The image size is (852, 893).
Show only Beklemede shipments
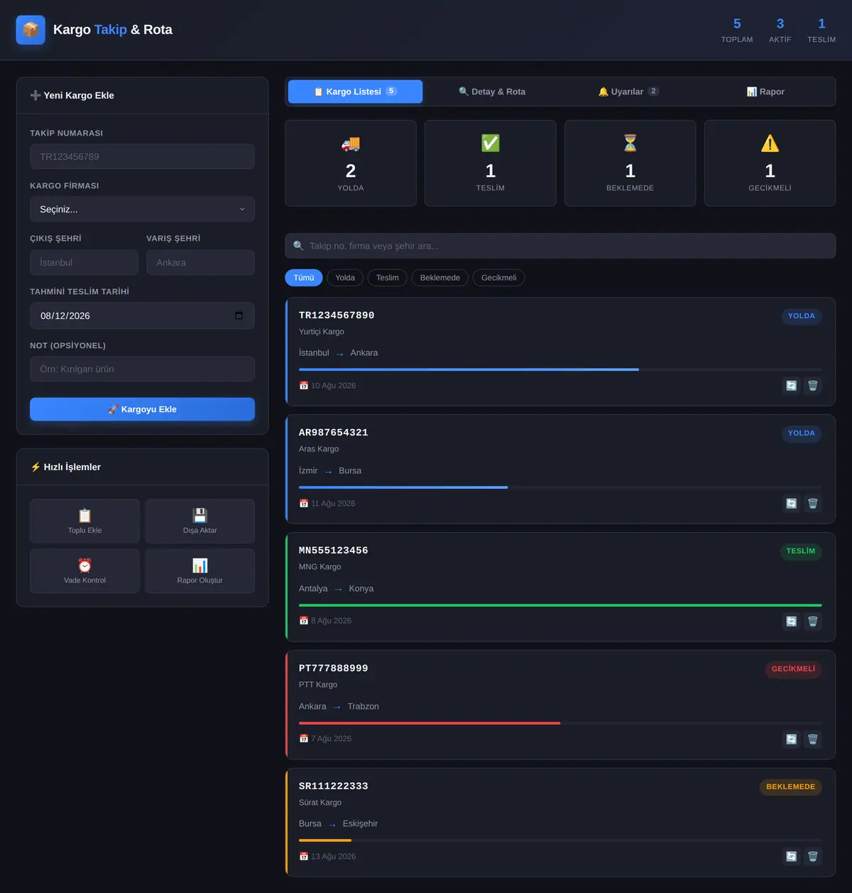click(x=440, y=278)
